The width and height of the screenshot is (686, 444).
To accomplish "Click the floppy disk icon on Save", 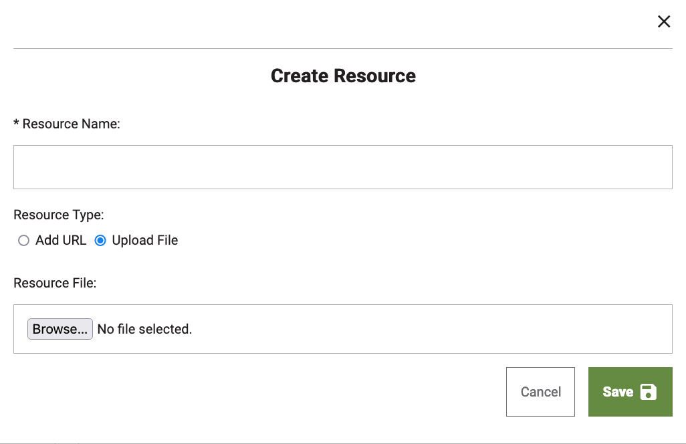I will tap(648, 392).
